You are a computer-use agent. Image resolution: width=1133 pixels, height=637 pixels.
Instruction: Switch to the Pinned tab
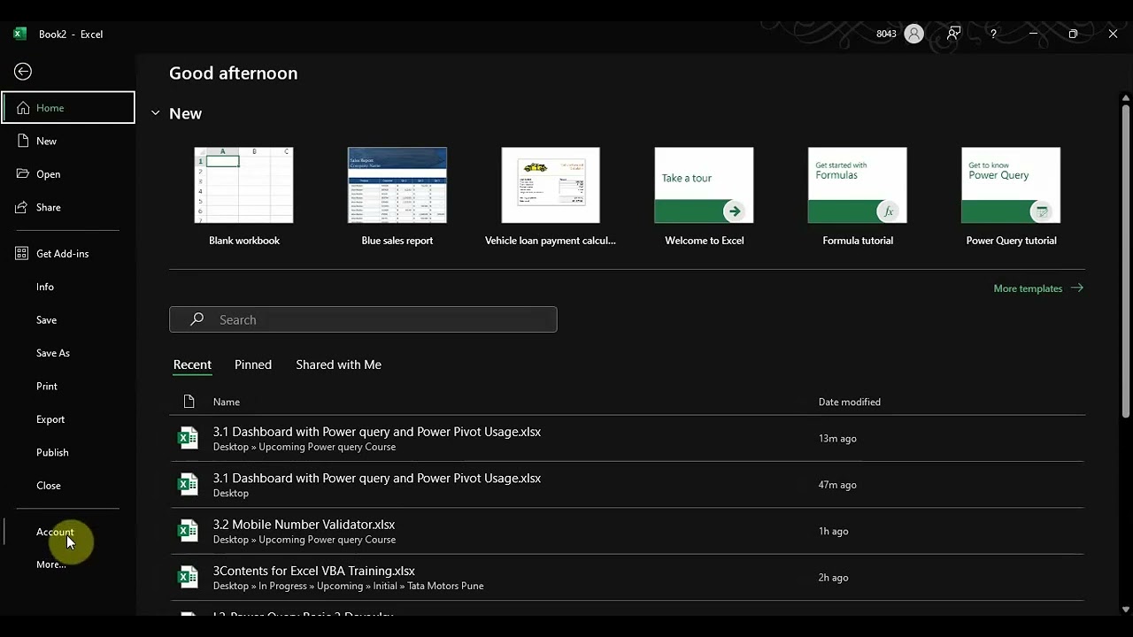pyautogui.click(x=253, y=365)
